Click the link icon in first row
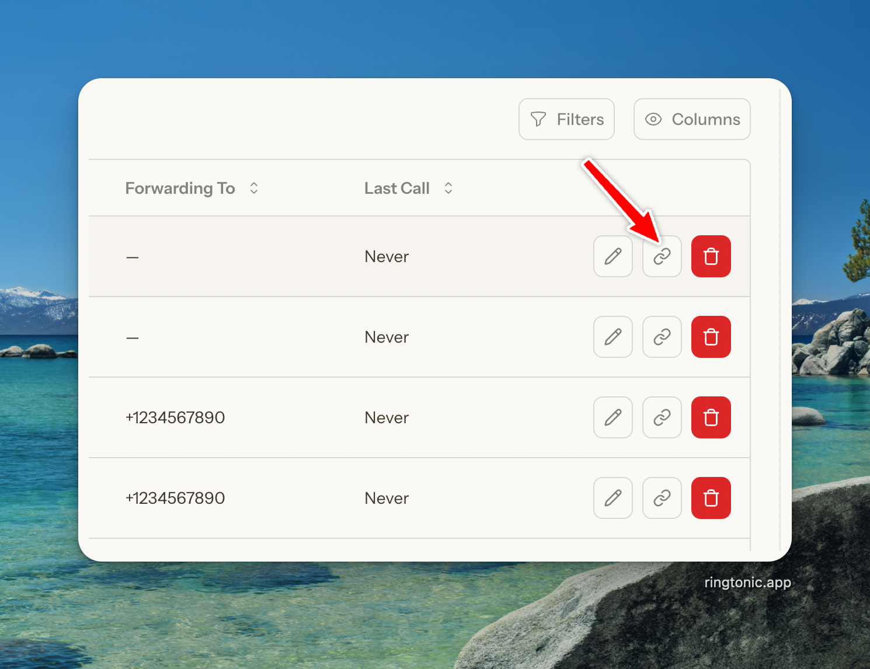Screen dimensions: 870x669 click(662, 256)
